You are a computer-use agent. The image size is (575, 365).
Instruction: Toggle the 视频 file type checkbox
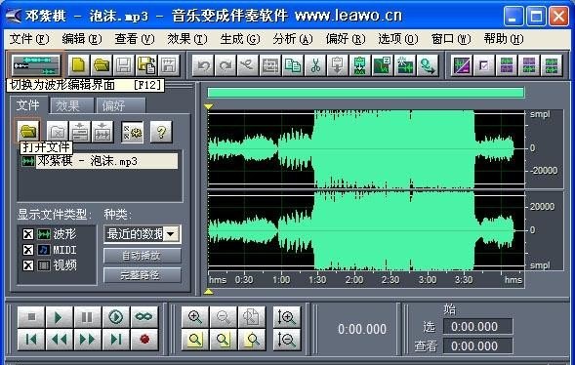28,265
